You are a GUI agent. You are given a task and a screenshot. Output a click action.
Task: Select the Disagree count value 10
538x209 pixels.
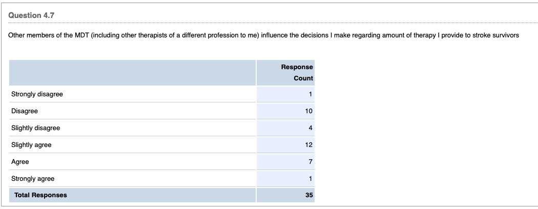(x=308, y=111)
